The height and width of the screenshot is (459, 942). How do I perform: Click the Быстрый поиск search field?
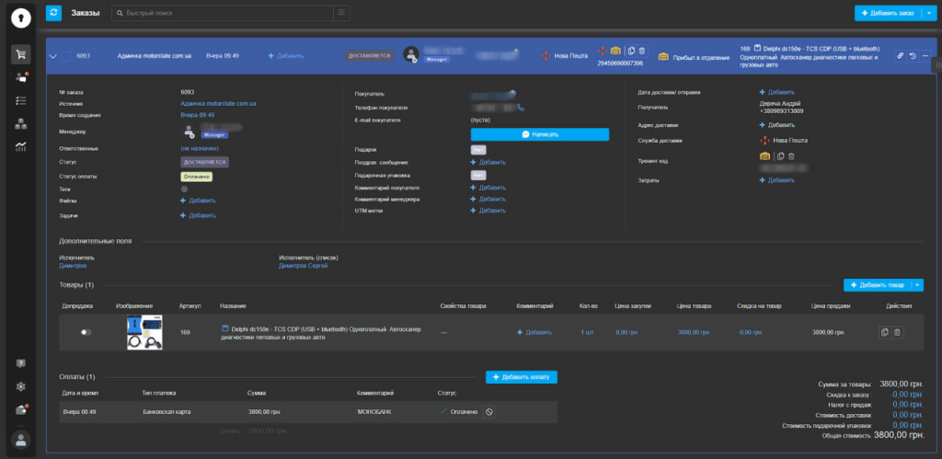coord(221,13)
